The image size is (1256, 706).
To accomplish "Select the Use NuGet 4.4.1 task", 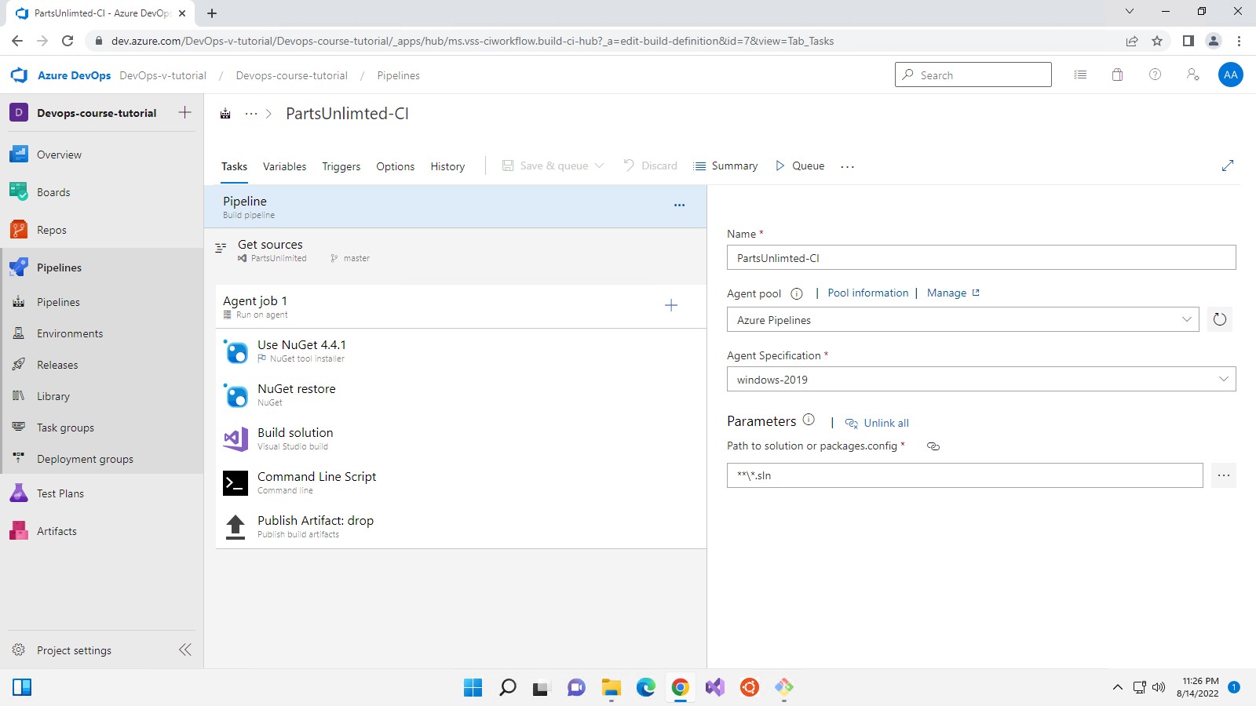I will [x=461, y=351].
